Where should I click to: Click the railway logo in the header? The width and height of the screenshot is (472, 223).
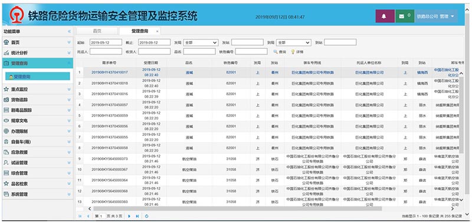(17, 15)
